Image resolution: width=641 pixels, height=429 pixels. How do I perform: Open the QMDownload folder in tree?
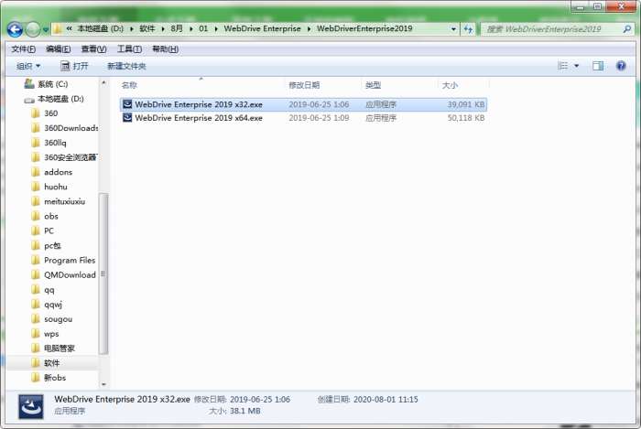(63, 275)
